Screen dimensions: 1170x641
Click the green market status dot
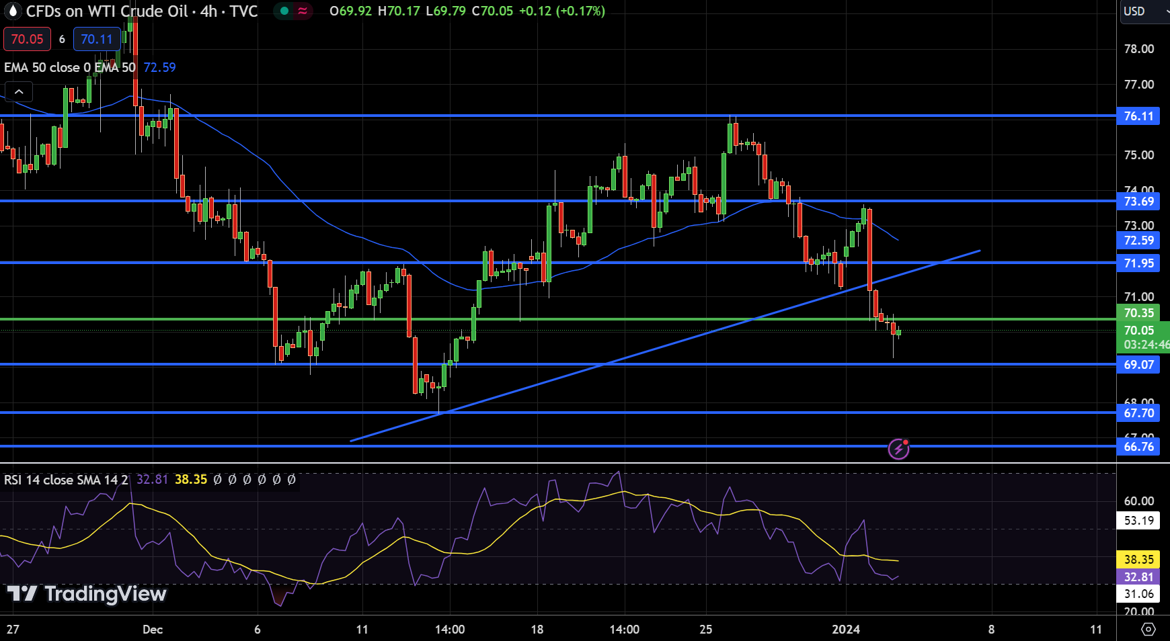284,11
